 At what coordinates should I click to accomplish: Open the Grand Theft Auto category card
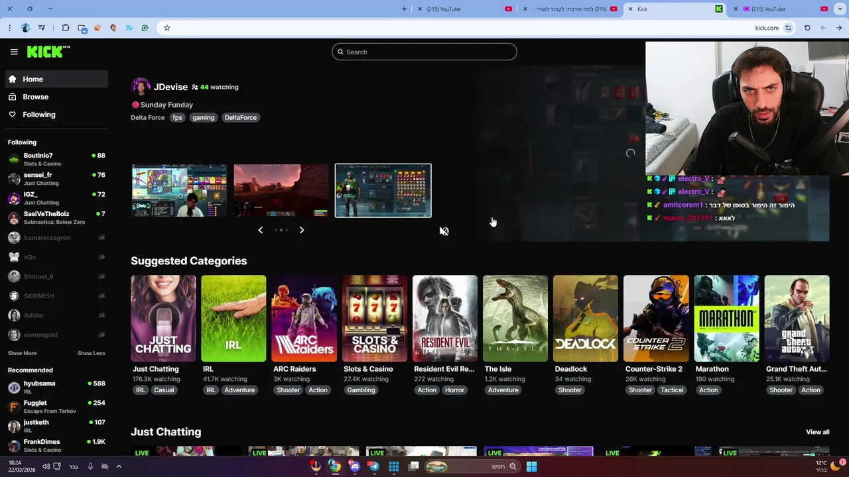click(x=797, y=319)
